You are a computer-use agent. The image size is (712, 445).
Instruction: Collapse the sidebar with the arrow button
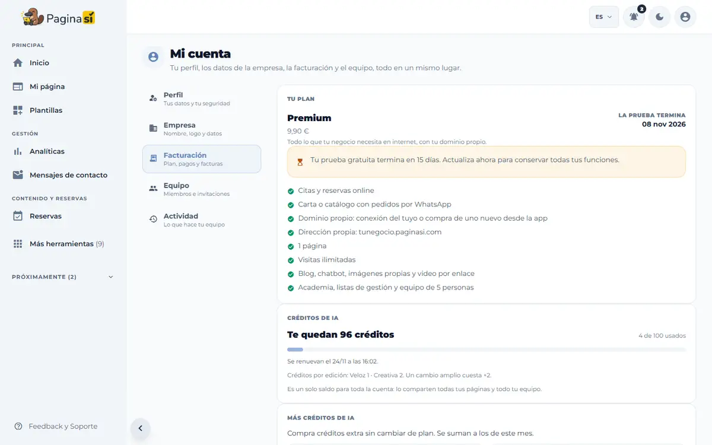pos(141,428)
